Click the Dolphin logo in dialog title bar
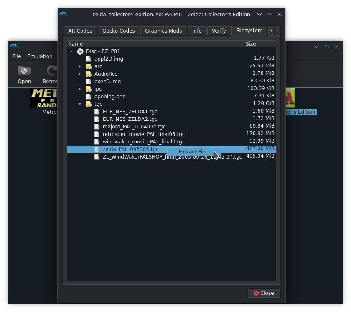This screenshot has width=351, height=312. pyautogui.click(x=64, y=14)
